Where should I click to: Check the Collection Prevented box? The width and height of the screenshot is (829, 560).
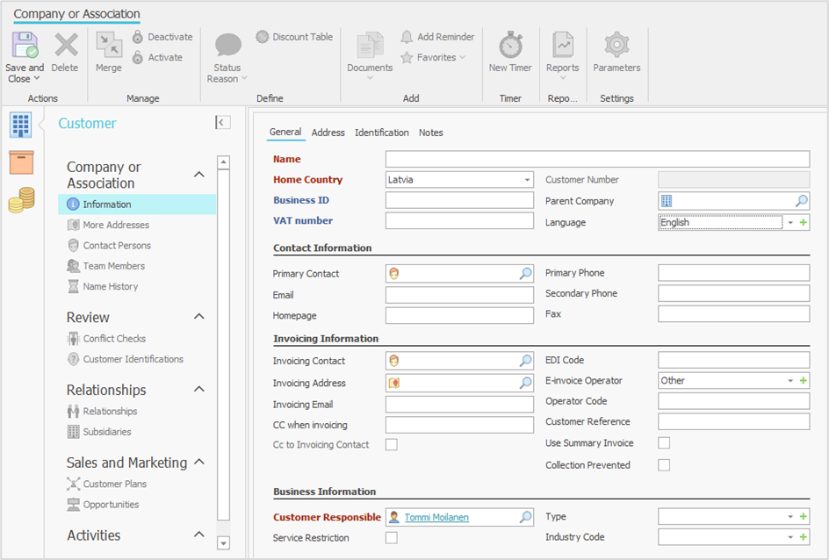tap(664, 465)
